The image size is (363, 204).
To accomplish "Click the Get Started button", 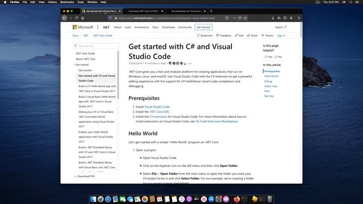I will 203,27.
